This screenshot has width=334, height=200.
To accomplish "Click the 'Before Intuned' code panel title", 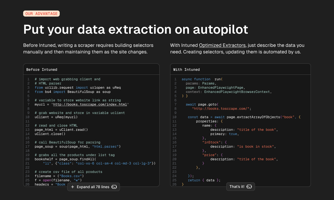I will point(42,69).
